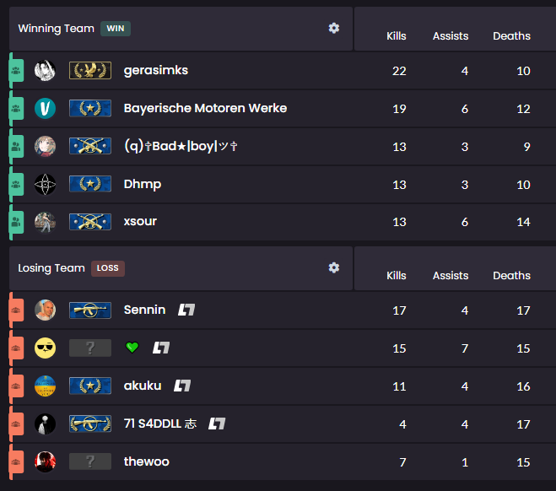Open Bayerische Motoren Werke's profile
Screen dimensions: 556x491
pos(205,108)
